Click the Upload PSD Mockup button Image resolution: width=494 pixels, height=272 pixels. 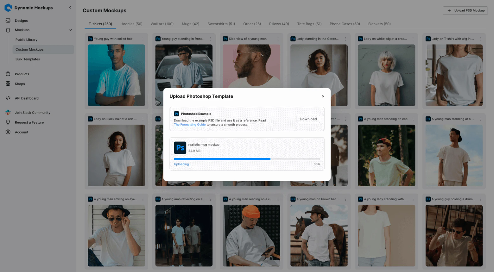click(x=465, y=10)
